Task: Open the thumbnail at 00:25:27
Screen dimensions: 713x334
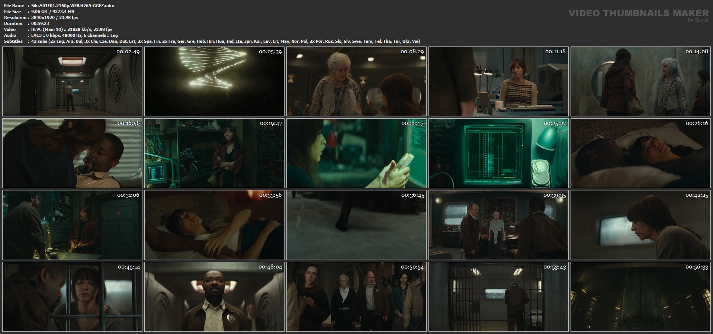Action: 498,153
